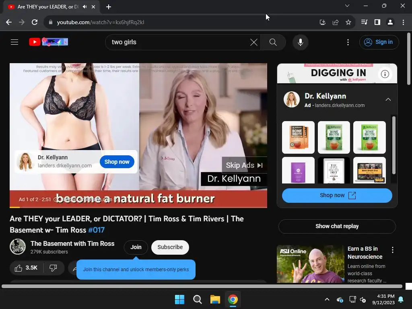412x309 pixels.
Task: Open YouTube settings three-dot menu
Action: coord(348,42)
